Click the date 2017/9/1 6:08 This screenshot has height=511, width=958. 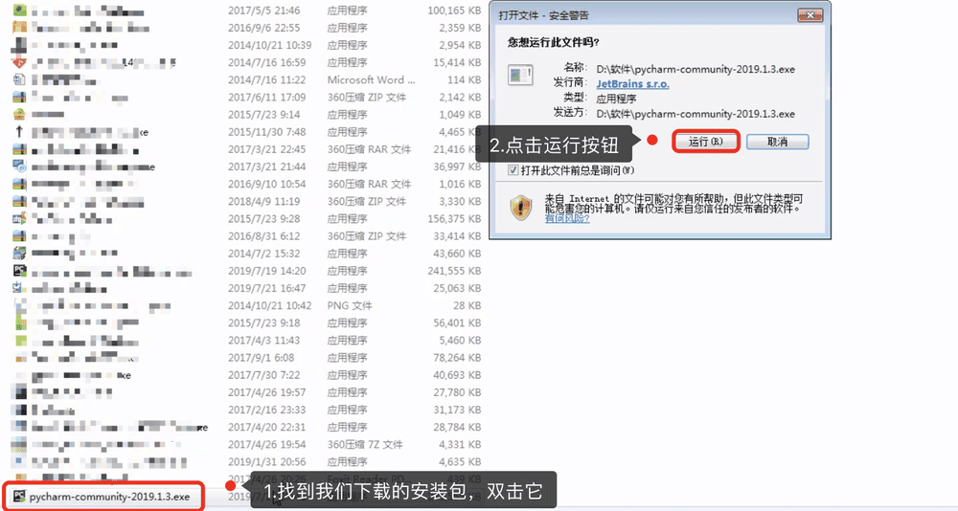261,358
